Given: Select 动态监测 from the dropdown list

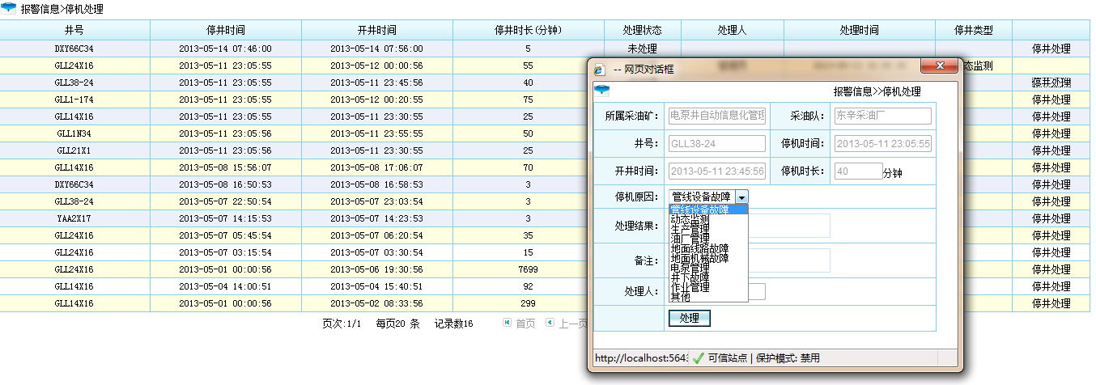Looking at the screenshot, I should pyautogui.click(x=690, y=219).
